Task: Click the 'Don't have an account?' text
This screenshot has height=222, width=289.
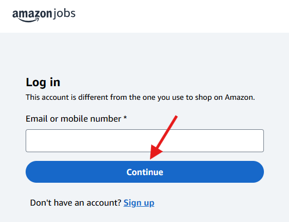Action: [x=76, y=203]
